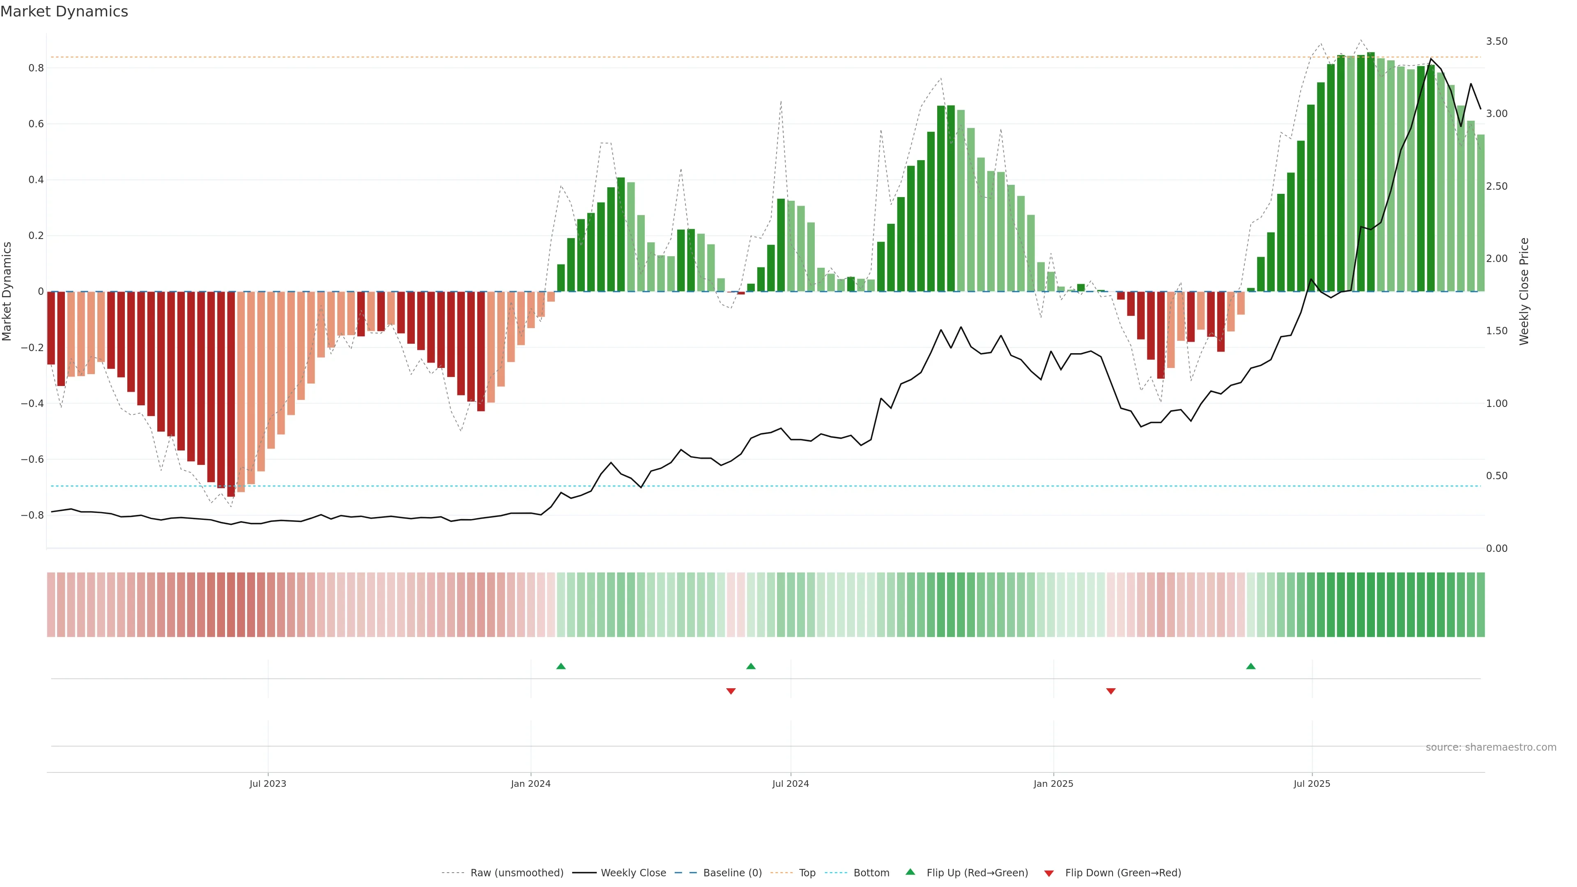Click the Market Dynamics chart title
Viewport: 1577px width, 887px height.
tap(64, 11)
